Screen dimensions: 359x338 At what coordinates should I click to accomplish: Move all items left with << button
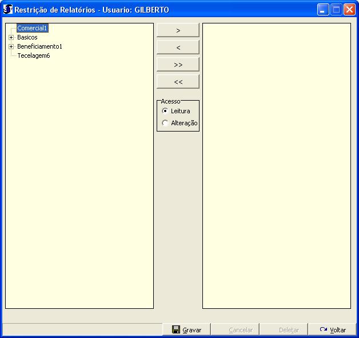point(178,81)
